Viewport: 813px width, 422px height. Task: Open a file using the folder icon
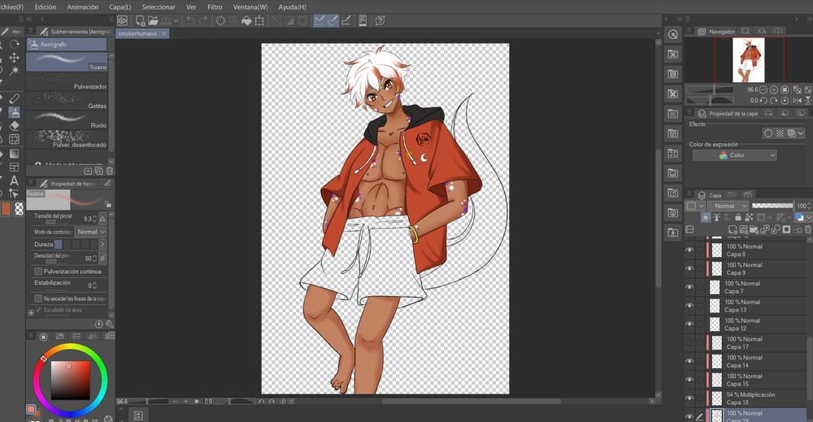point(153,21)
